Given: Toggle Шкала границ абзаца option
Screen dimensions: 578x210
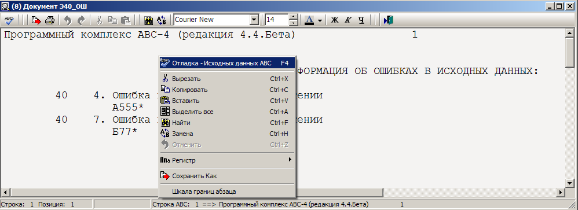Looking at the screenshot, I should point(227,191).
